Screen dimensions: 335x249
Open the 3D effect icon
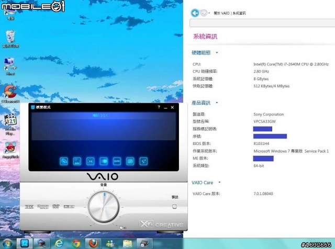point(91,161)
